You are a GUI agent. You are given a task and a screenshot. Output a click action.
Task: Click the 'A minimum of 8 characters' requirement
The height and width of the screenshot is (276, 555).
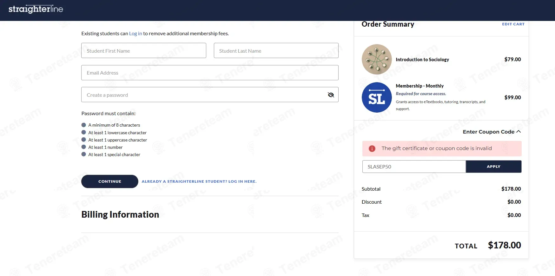click(x=114, y=125)
